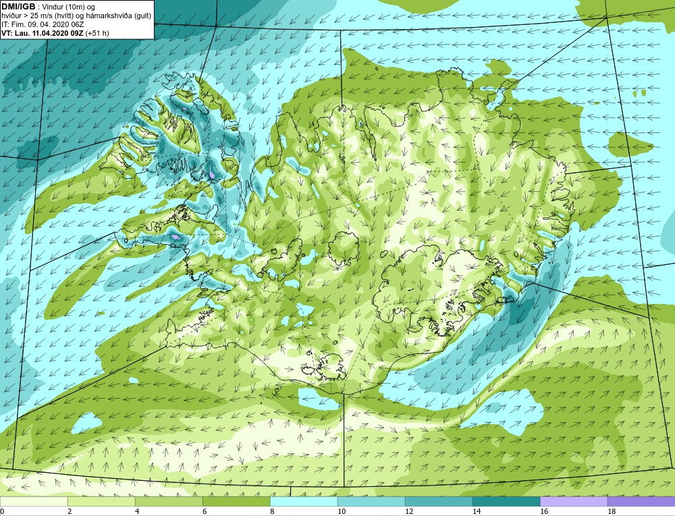Click the dark teal 14–16 m/s legend swatch
The width and height of the screenshot is (675, 516).
tap(506, 501)
